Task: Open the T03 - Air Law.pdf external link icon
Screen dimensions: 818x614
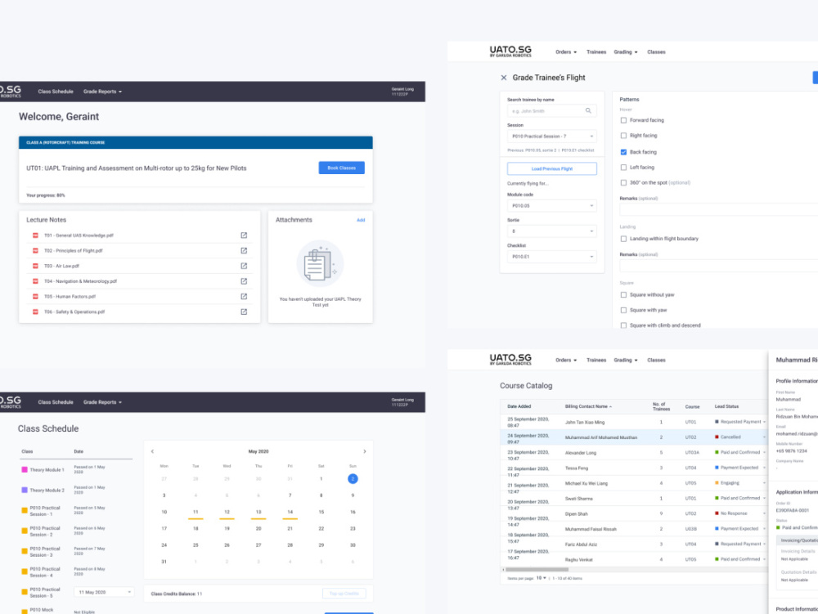Action: pyautogui.click(x=244, y=266)
